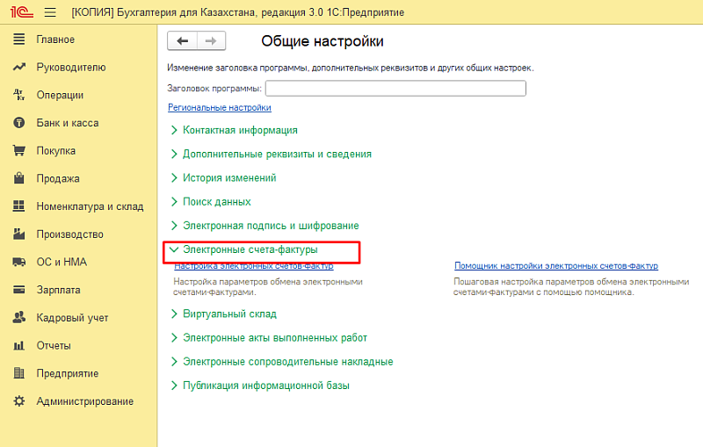Open Помощник настройки электронных счетов-фактур link
This screenshot has height=447, width=703.
point(555,266)
